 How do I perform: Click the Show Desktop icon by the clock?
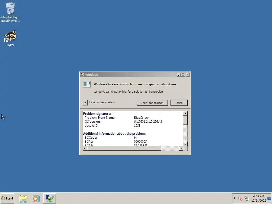click(269, 198)
